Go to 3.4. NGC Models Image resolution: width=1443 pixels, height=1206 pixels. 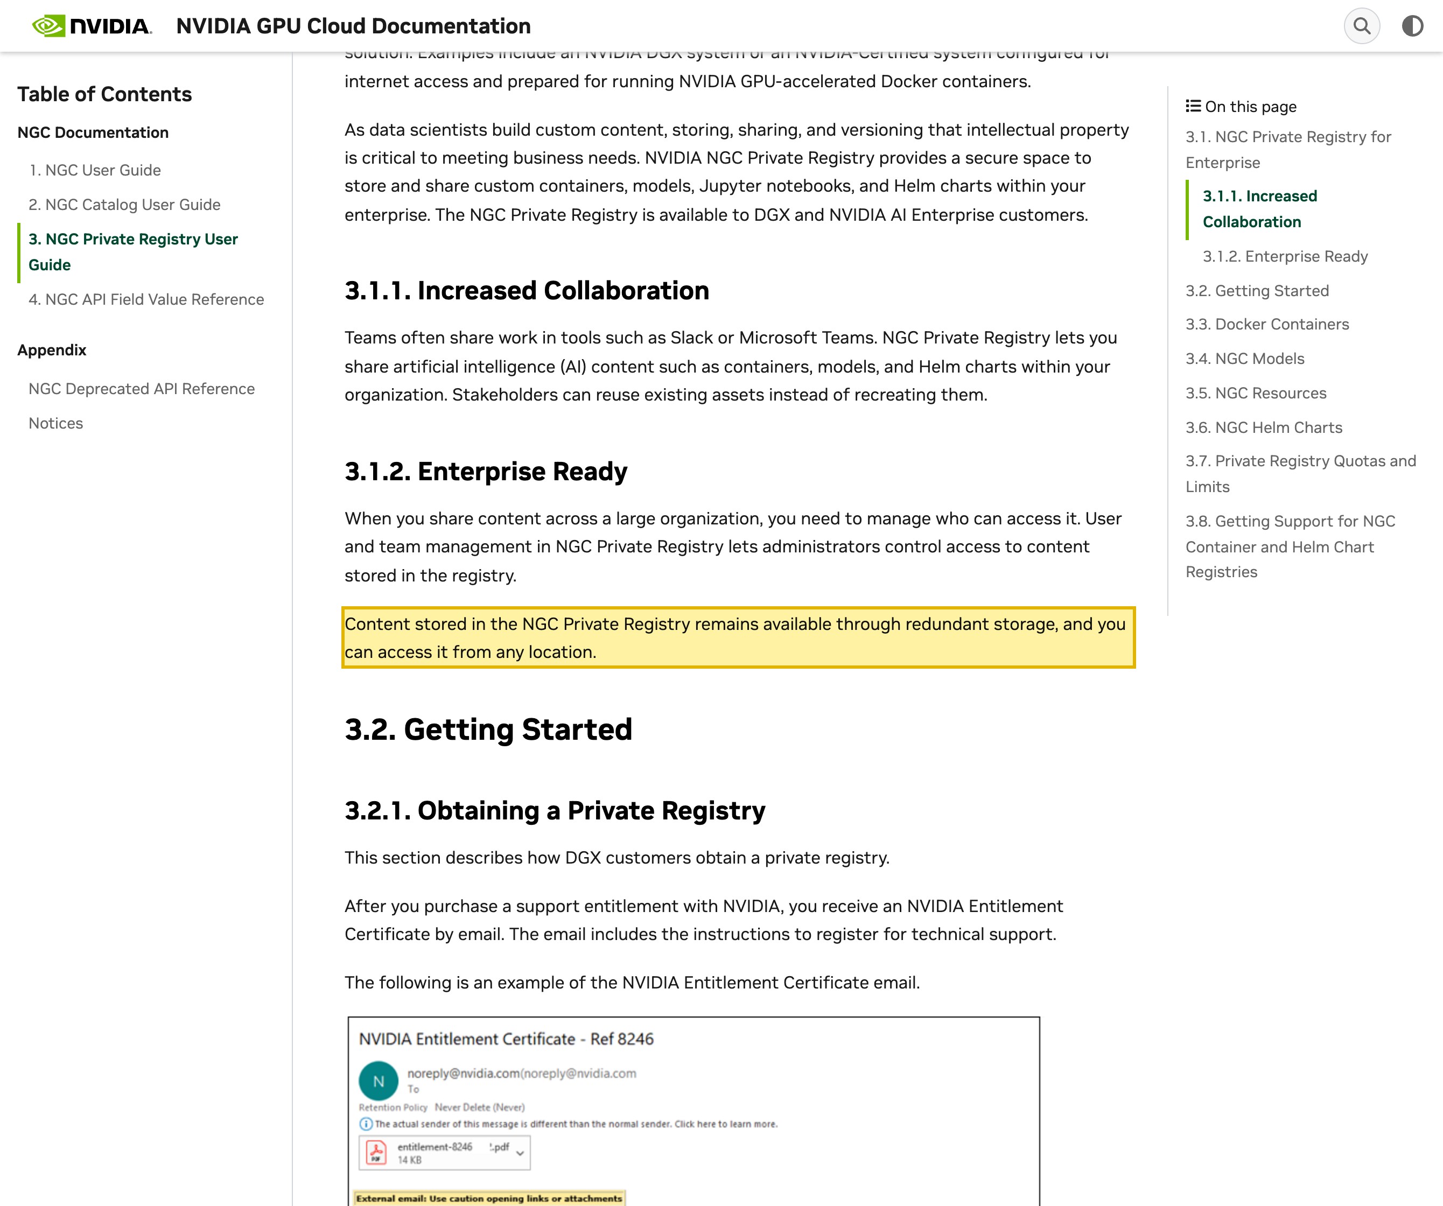coord(1244,358)
